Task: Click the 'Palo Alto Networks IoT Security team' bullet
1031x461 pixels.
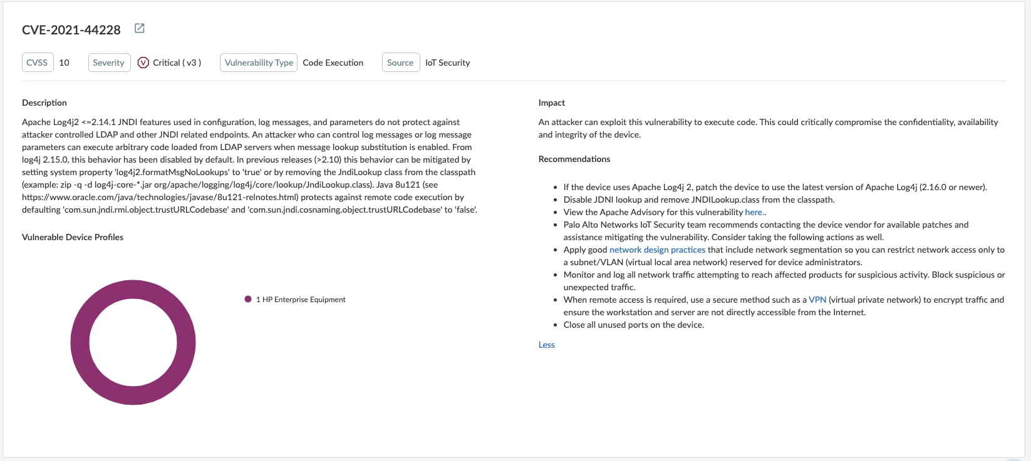Action: [766, 231]
